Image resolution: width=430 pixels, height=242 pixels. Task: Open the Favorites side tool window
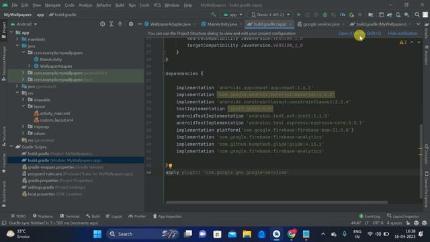(x=3, y=163)
